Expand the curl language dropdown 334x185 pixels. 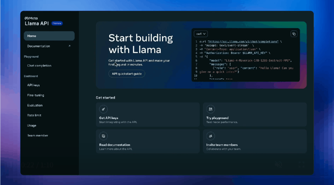coord(201,34)
